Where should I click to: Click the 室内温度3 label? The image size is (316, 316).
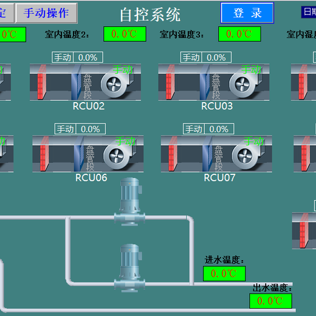click(182, 35)
